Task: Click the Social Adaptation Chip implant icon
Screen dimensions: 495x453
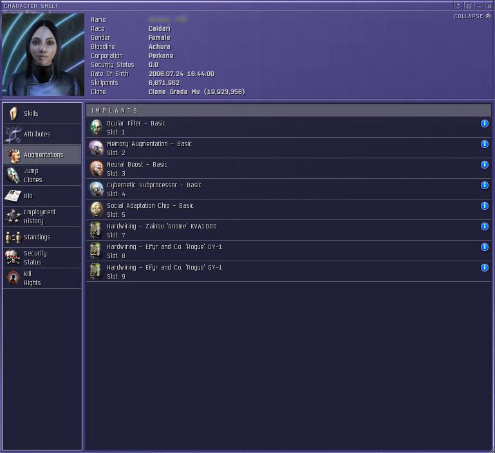Action: tap(97, 210)
